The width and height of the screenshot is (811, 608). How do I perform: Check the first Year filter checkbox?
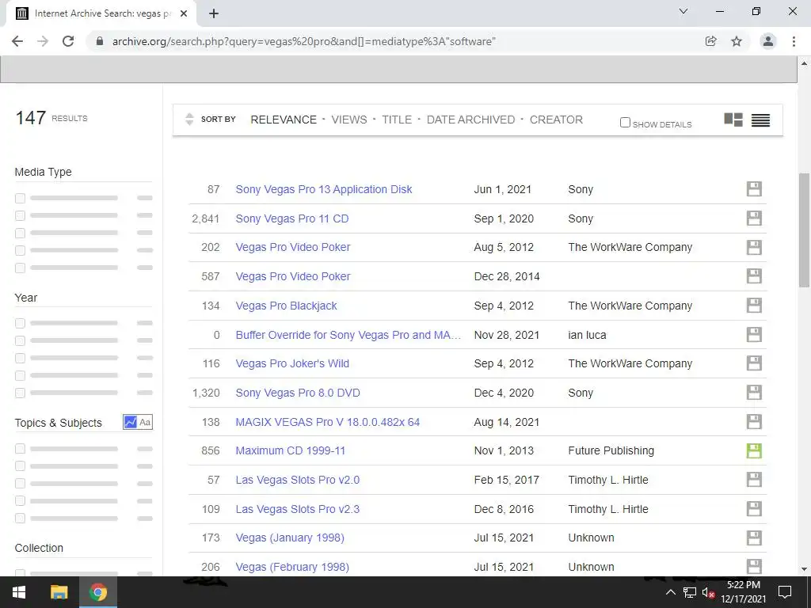[x=20, y=323]
